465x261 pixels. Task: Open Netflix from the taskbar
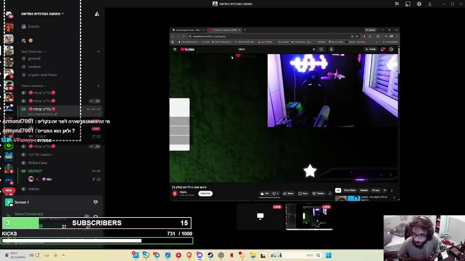[x=232, y=255]
